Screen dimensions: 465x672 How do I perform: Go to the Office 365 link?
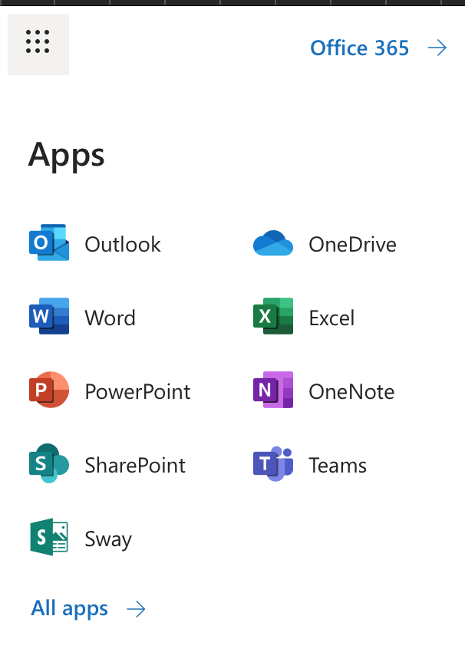pos(360,48)
